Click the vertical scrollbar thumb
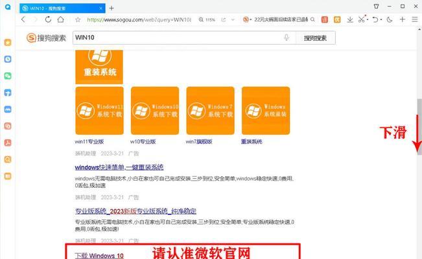This screenshot has height=259, width=422. pyautogui.click(x=419, y=126)
